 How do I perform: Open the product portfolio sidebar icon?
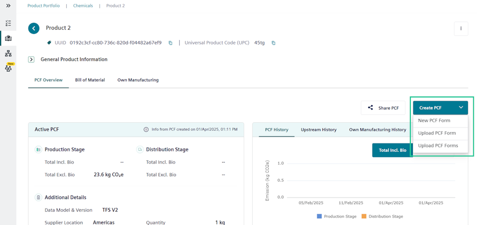[x=8, y=38]
